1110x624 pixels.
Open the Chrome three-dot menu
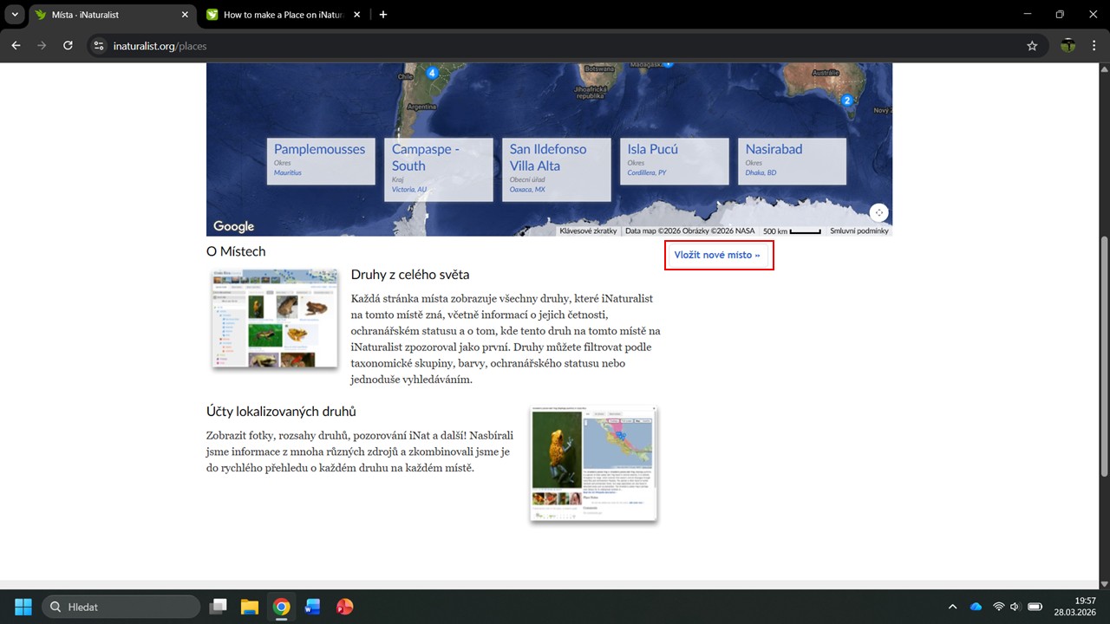[x=1094, y=46]
